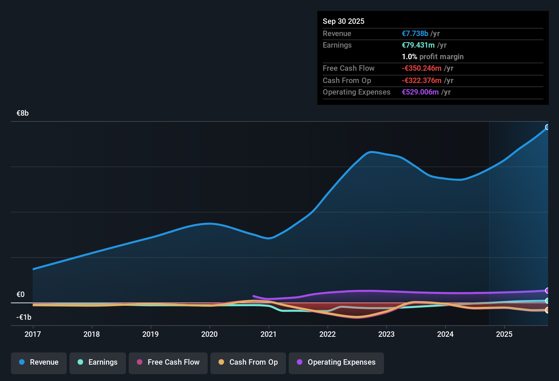This screenshot has width=559, height=381.
Task: Click the 1.0% profit margin text
Action: point(433,57)
